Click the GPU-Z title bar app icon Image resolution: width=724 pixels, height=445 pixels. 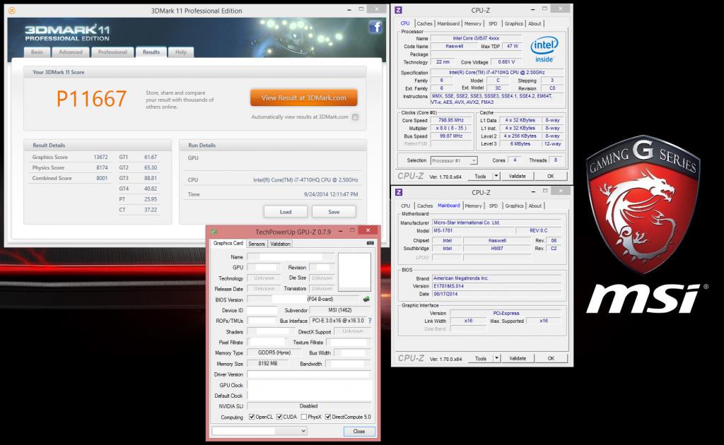pos(214,231)
